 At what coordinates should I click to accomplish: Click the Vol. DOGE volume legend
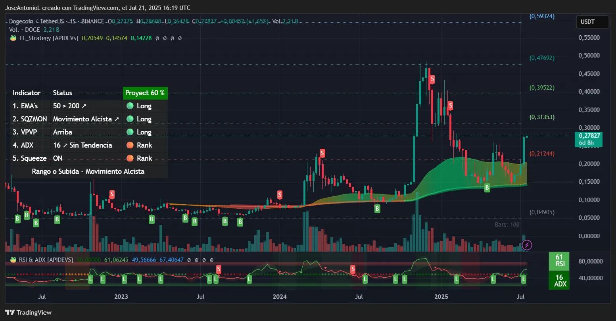25,30
